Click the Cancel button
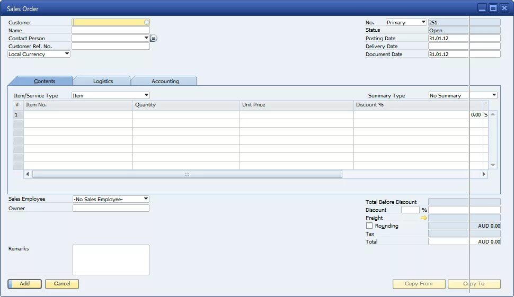 coord(62,284)
